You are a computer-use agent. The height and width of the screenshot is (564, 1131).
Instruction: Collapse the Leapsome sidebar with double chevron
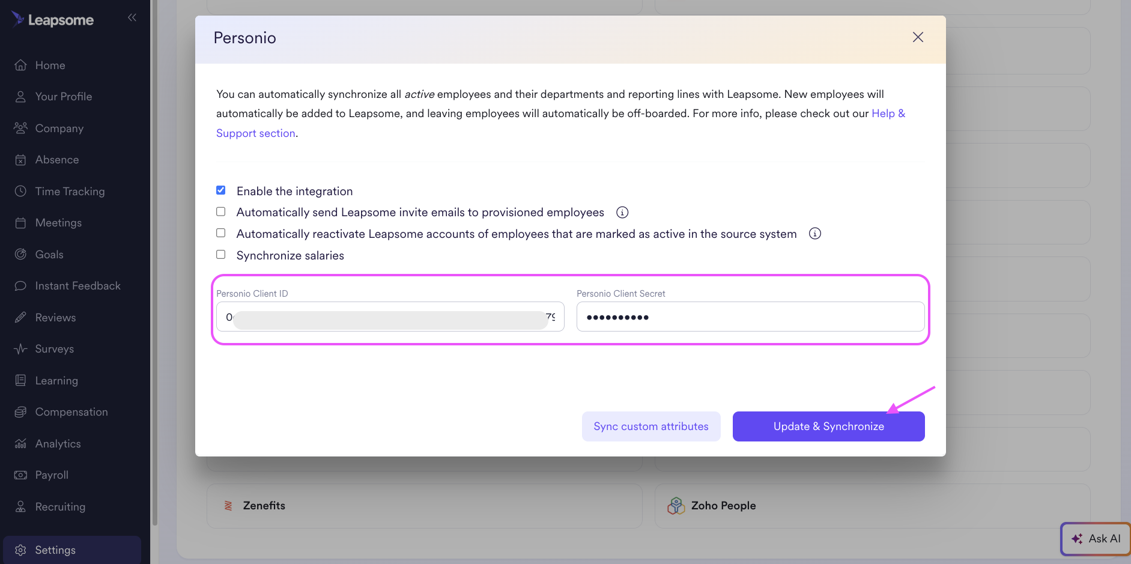click(132, 18)
